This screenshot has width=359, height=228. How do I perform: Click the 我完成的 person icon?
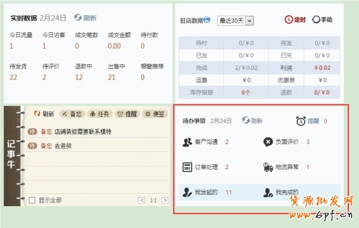tap(268, 192)
